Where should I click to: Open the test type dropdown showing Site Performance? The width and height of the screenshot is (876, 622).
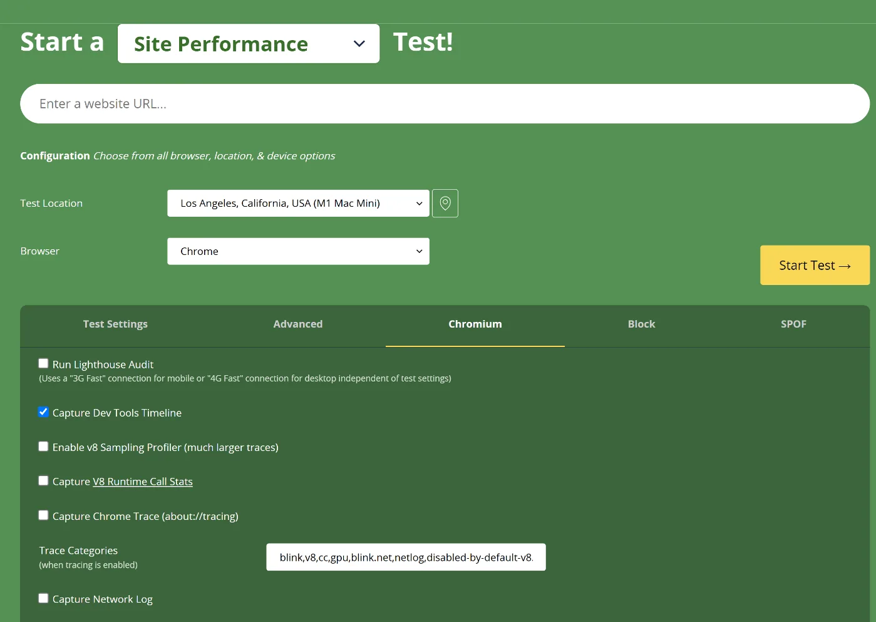(248, 43)
